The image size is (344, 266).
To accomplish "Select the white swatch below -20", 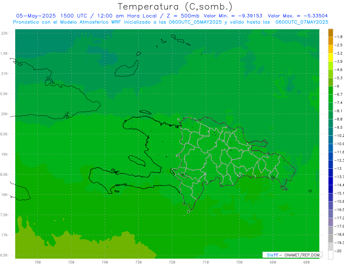I will [x=331, y=255].
